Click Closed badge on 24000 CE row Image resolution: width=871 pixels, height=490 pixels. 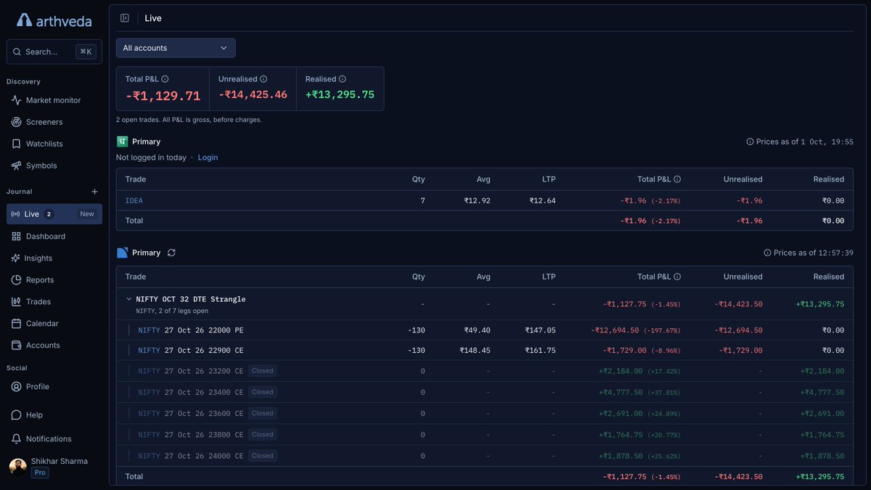pyautogui.click(x=263, y=456)
